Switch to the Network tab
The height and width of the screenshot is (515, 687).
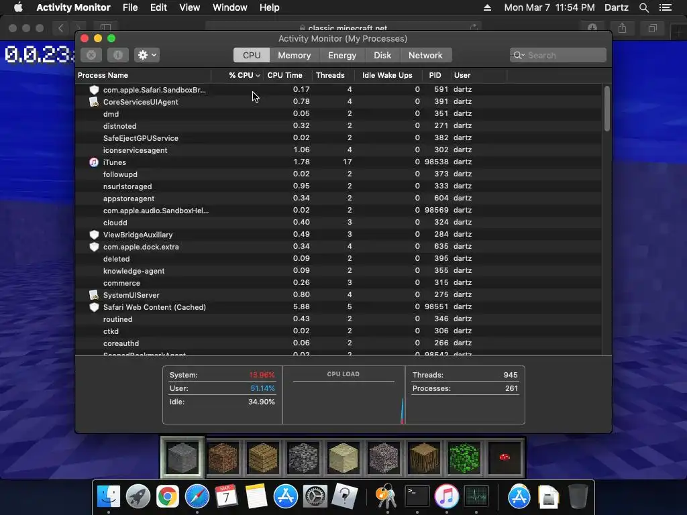pyautogui.click(x=425, y=55)
